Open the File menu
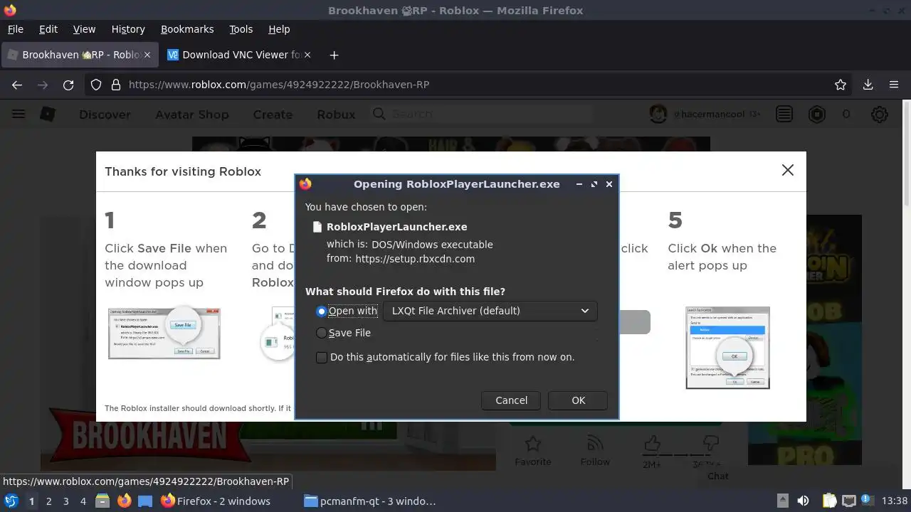Screen dimensions: 911x512 pos(16,29)
